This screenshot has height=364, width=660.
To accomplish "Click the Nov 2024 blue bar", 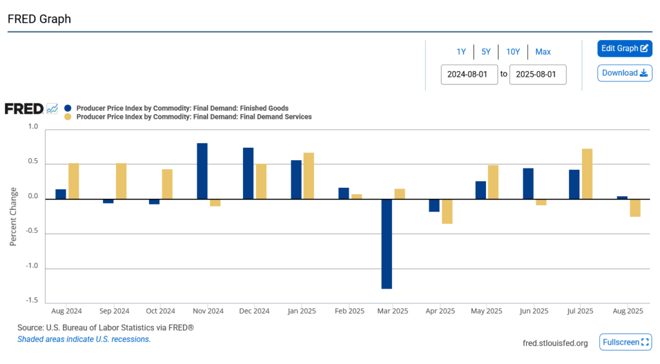I will coord(202,170).
